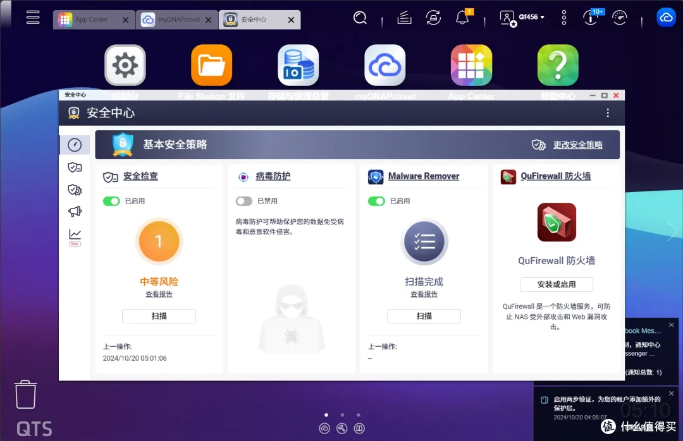Click the third bottom dock circular icon
The width and height of the screenshot is (683, 441).
tap(359, 428)
